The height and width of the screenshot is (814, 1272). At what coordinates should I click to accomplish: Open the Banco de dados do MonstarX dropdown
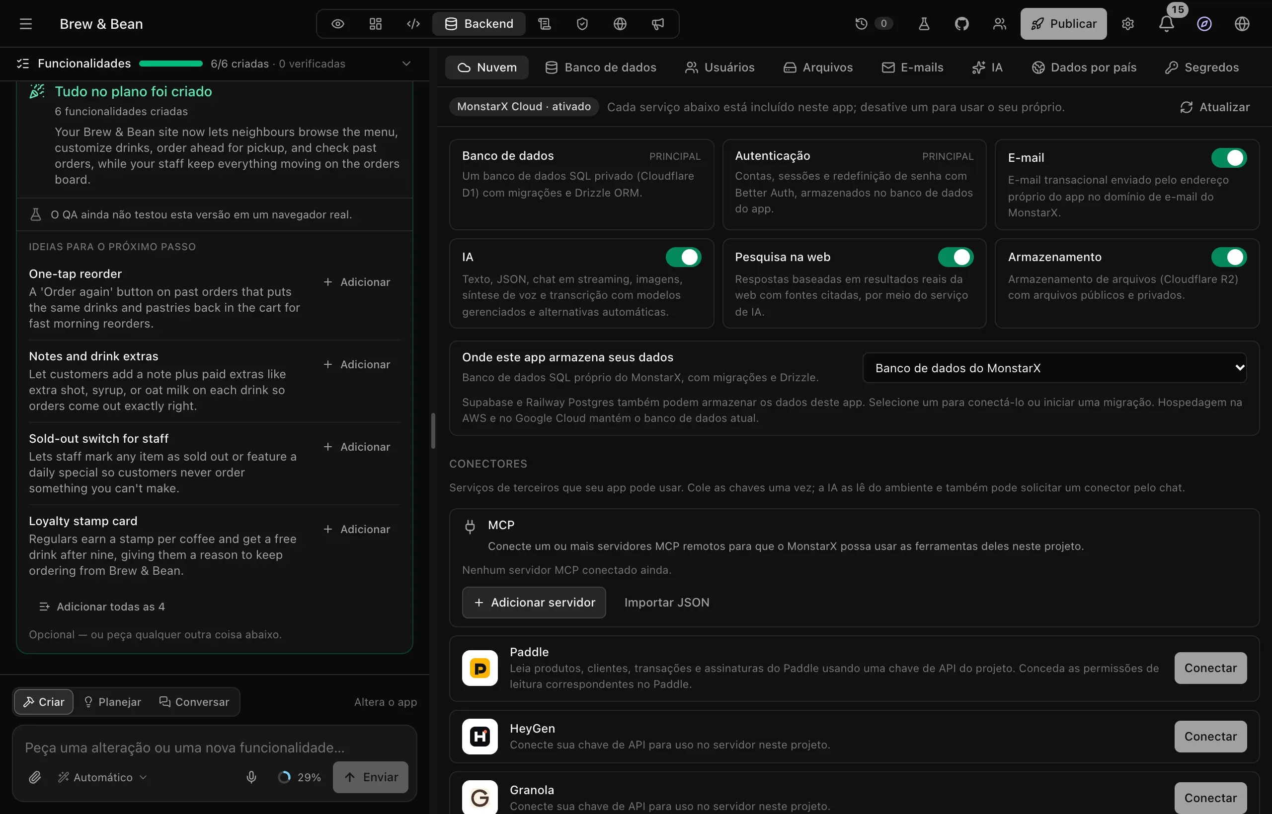1054,368
